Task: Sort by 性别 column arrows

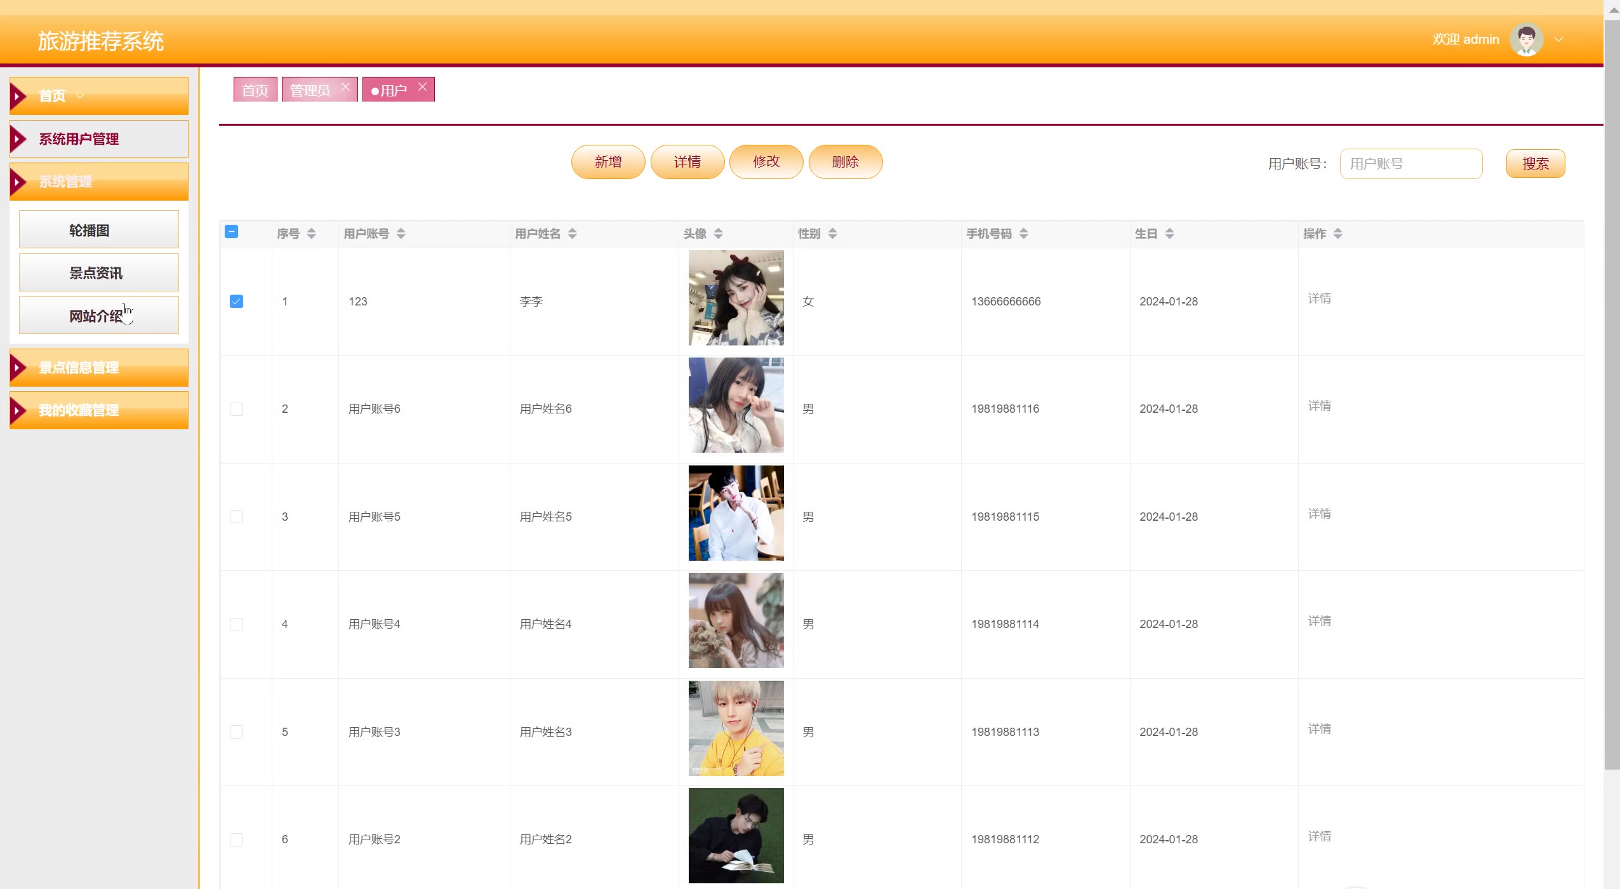Action: click(832, 234)
